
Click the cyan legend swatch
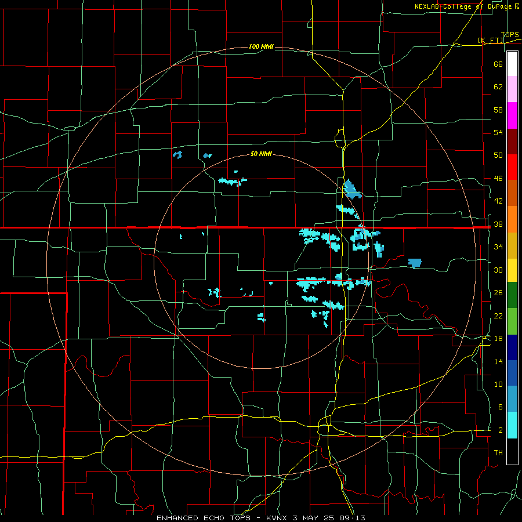[512, 425]
